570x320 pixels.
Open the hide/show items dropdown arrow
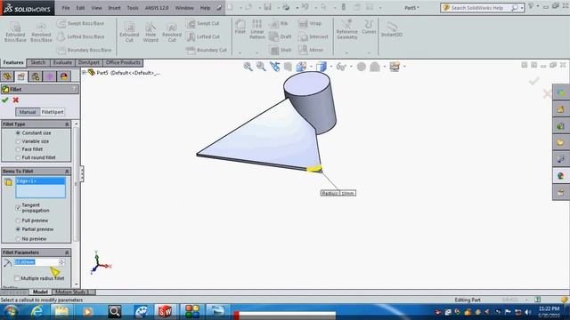[x=351, y=67]
